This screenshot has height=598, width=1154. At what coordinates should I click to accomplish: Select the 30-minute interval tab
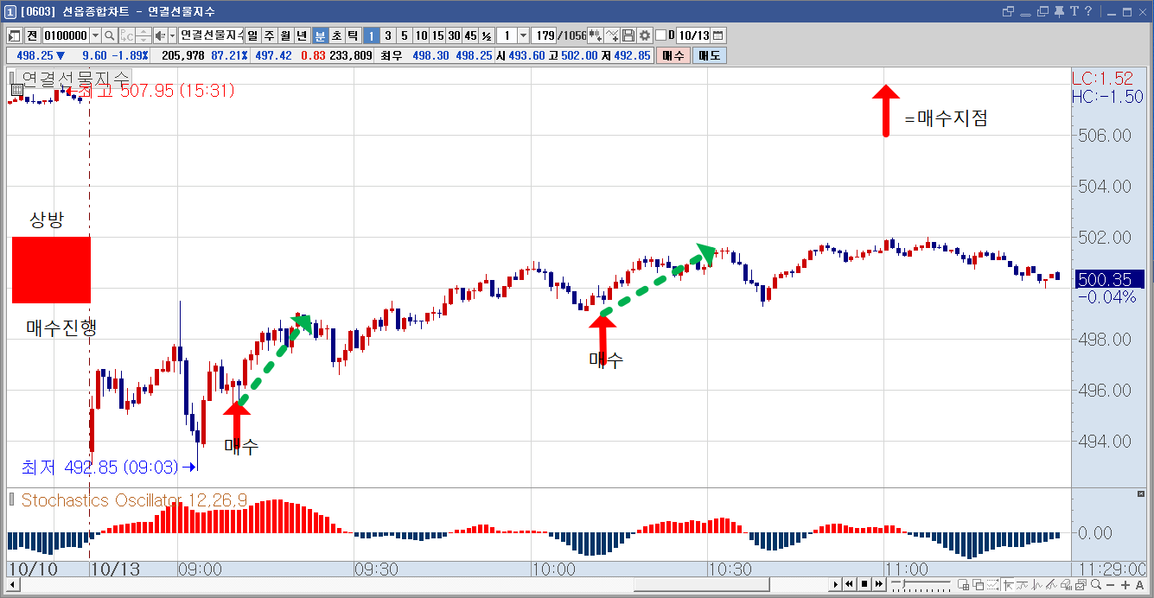click(454, 35)
